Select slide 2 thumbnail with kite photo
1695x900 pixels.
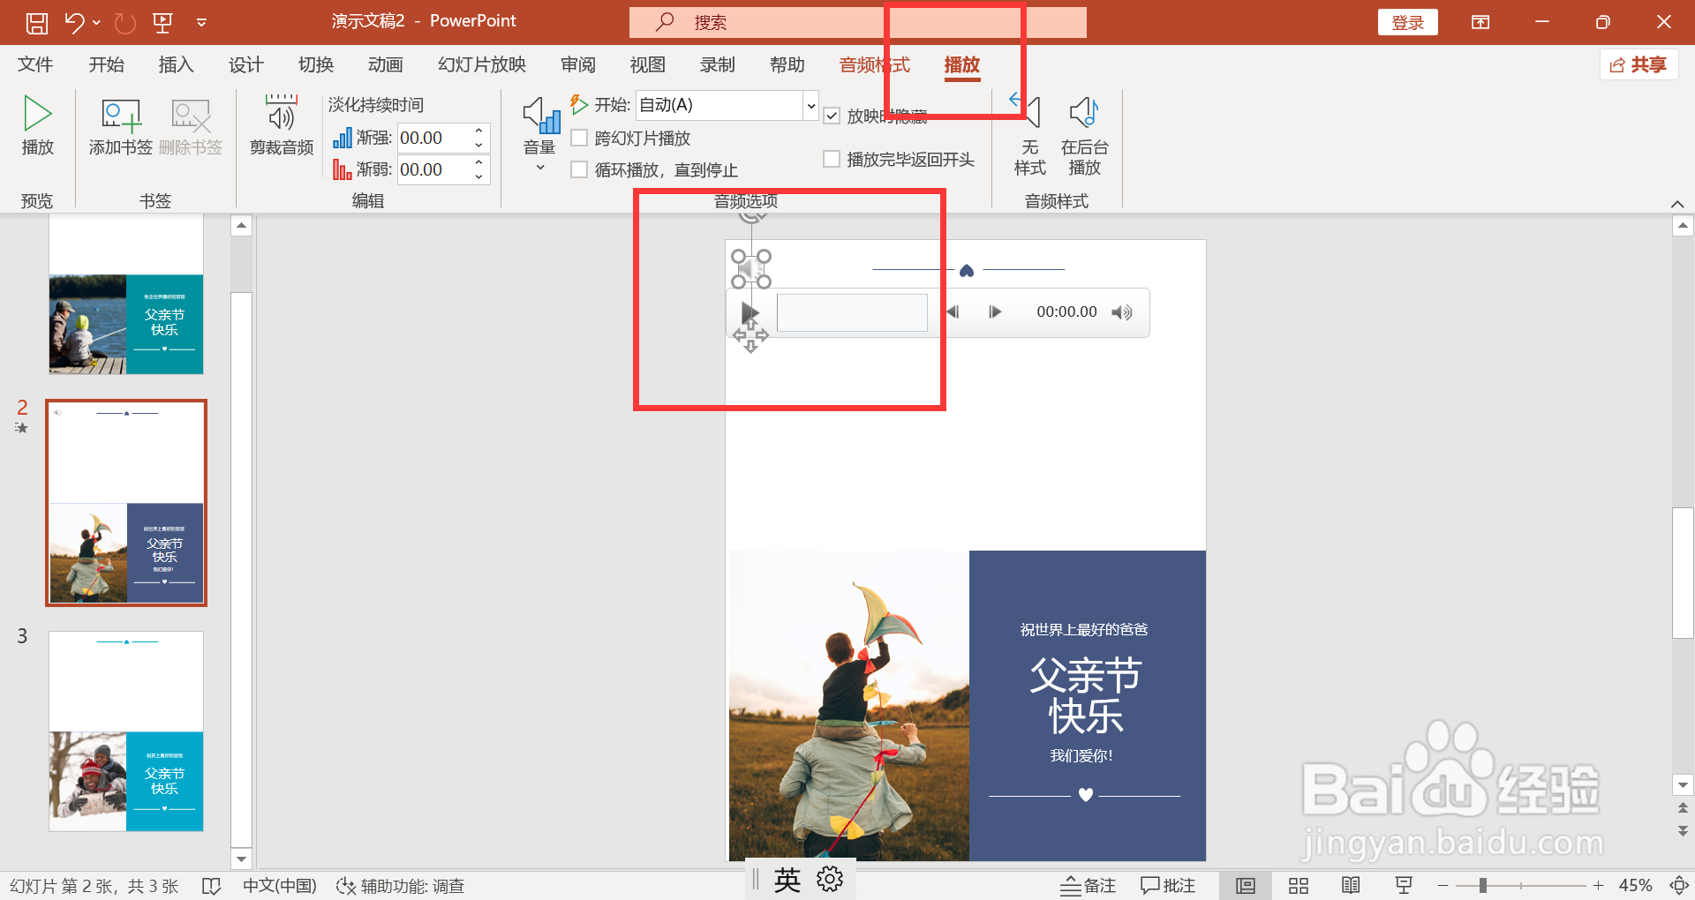tap(126, 503)
